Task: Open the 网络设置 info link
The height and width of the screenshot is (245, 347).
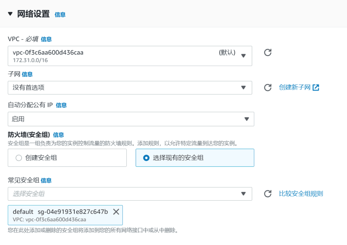Action: point(60,15)
